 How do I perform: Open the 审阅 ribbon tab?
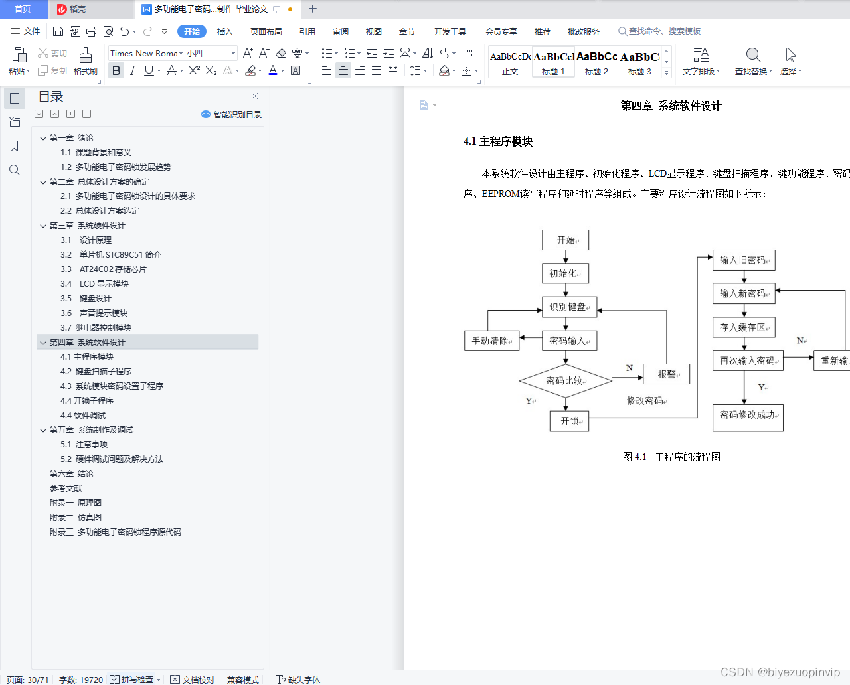click(341, 31)
